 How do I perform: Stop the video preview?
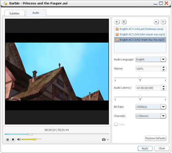[13, 140]
